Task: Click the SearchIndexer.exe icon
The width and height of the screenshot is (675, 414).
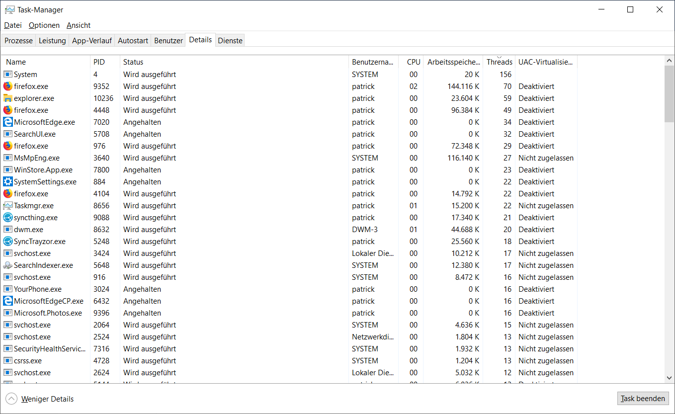Action: pyautogui.click(x=8, y=265)
